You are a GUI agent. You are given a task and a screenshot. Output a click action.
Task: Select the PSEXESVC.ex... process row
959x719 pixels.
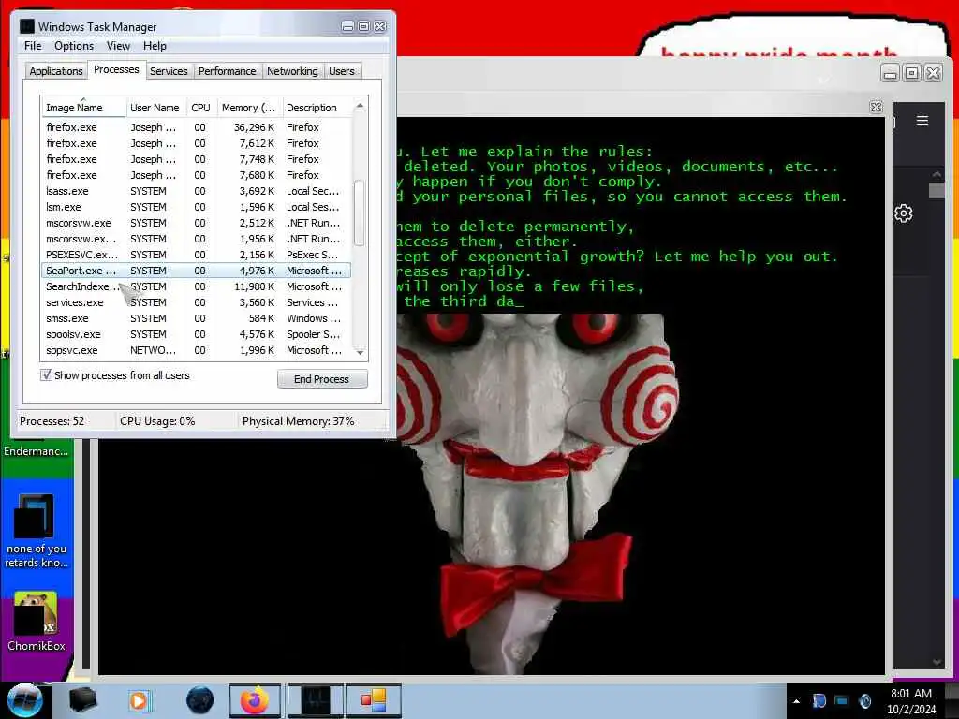click(x=197, y=255)
